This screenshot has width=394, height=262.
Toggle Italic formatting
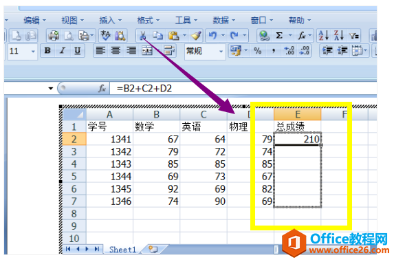pyautogui.click(x=63, y=51)
